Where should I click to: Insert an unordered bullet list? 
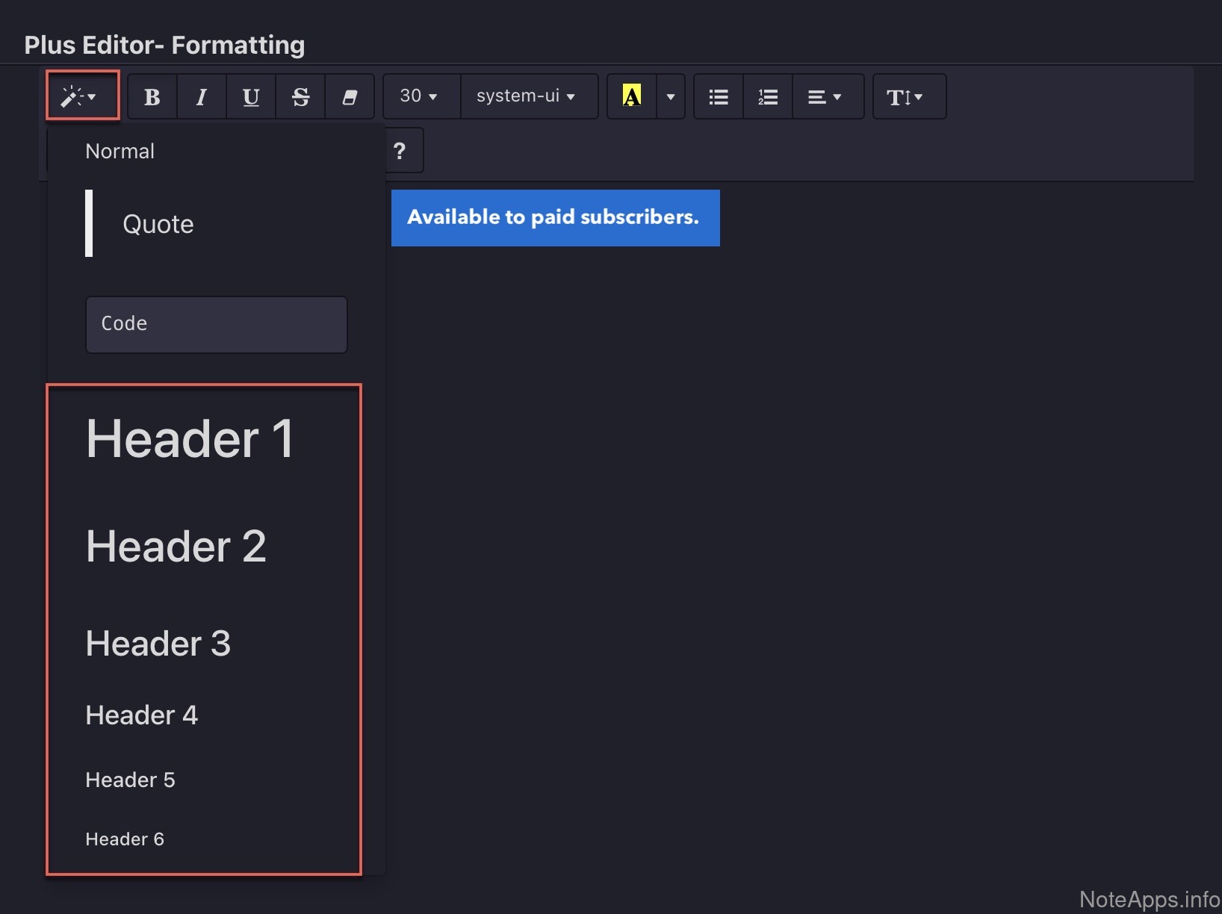click(x=719, y=97)
